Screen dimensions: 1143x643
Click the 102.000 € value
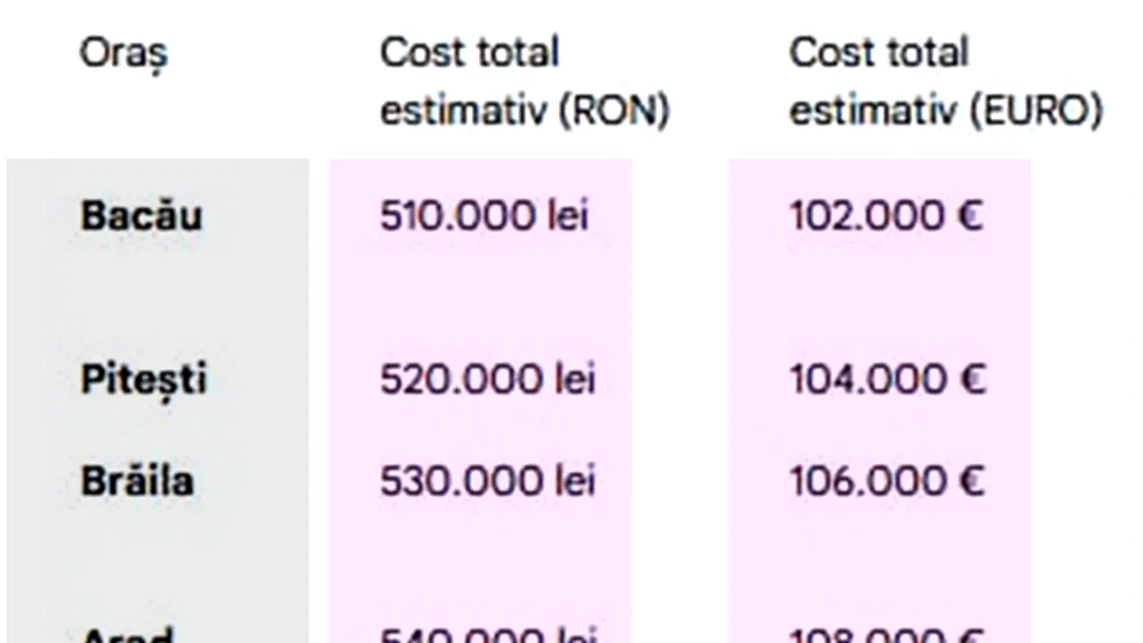tap(886, 216)
